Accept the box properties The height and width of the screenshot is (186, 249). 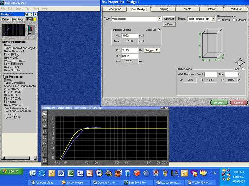pyautogui.click(x=219, y=103)
